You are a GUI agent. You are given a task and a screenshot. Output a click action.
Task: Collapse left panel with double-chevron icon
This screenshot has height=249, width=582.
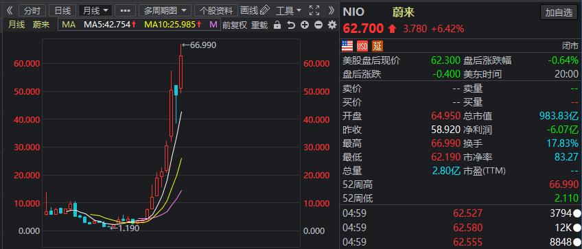point(10,10)
